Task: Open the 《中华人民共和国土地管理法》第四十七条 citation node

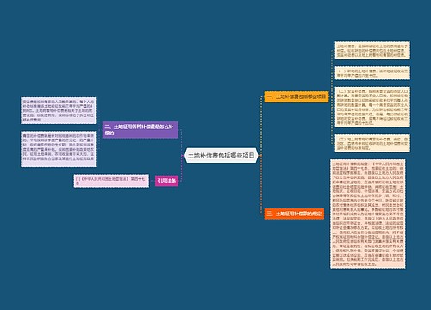Action: point(111,181)
